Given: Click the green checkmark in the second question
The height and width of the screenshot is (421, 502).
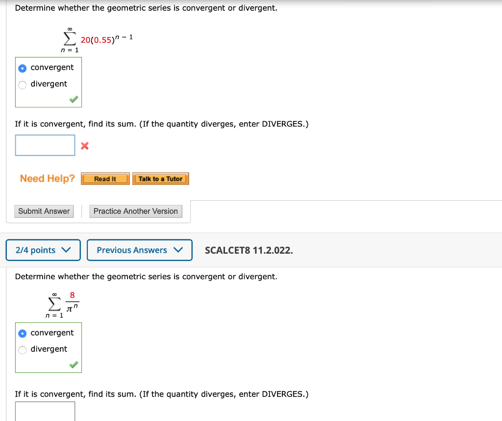Looking at the screenshot, I should (73, 365).
